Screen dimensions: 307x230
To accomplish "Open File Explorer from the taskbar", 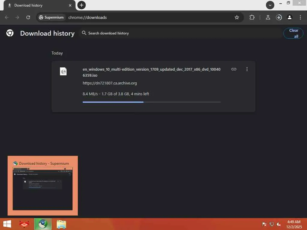I will click(61, 224).
